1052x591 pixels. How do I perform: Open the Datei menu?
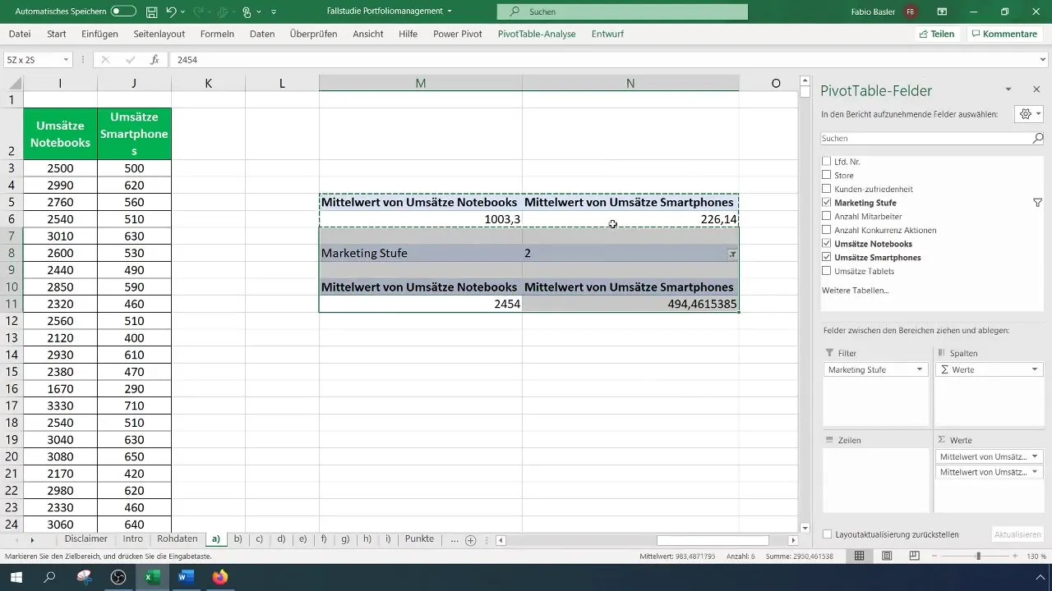coord(20,34)
